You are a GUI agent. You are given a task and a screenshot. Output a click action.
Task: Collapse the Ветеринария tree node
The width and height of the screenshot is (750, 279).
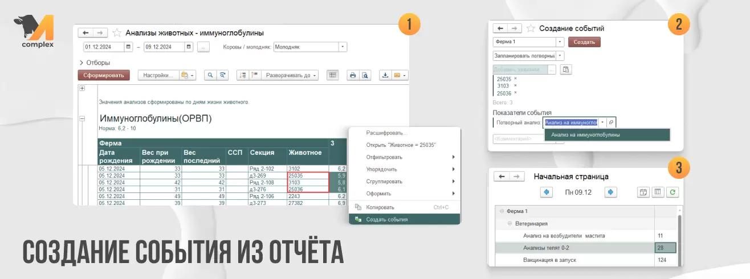[x=511, y=223]
